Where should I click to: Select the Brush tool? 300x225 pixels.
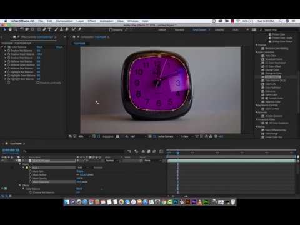coord(56,30)
